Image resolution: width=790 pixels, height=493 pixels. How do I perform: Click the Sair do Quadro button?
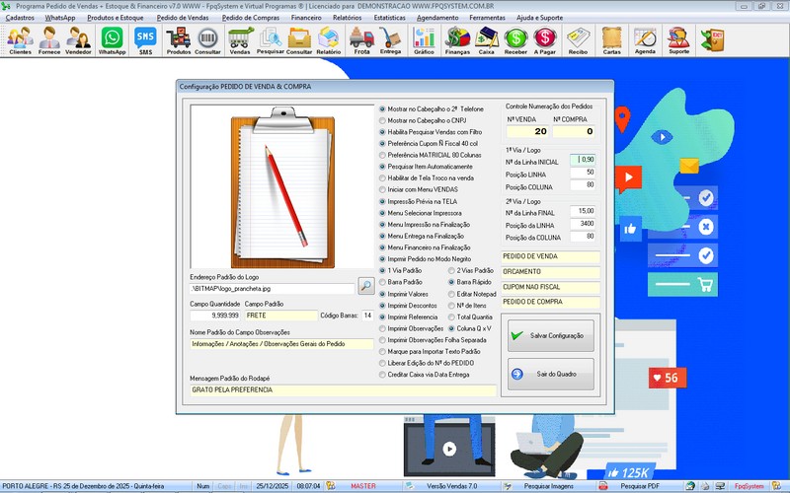pyautogui.click(x=551, y=374)
